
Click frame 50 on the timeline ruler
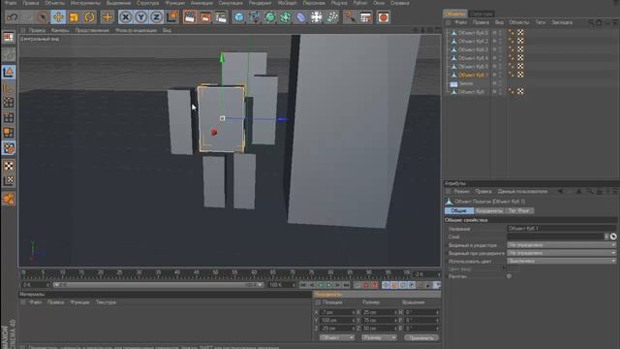tap(215, 272)
